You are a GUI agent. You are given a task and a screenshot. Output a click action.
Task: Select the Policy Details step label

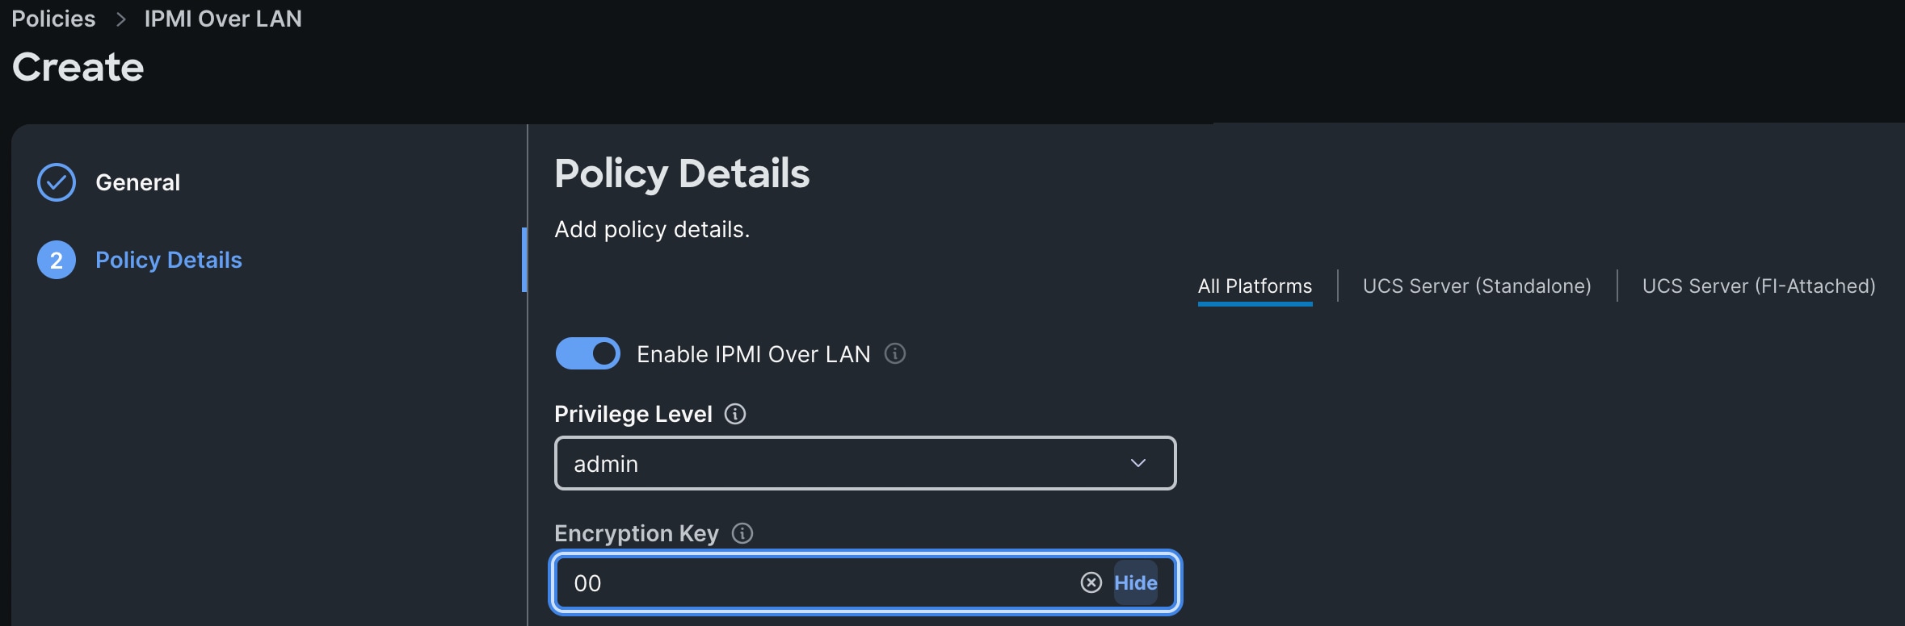coord(169,260)
